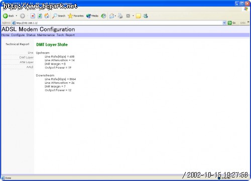Open the Status navigation tab

click(x=31, y=35)
